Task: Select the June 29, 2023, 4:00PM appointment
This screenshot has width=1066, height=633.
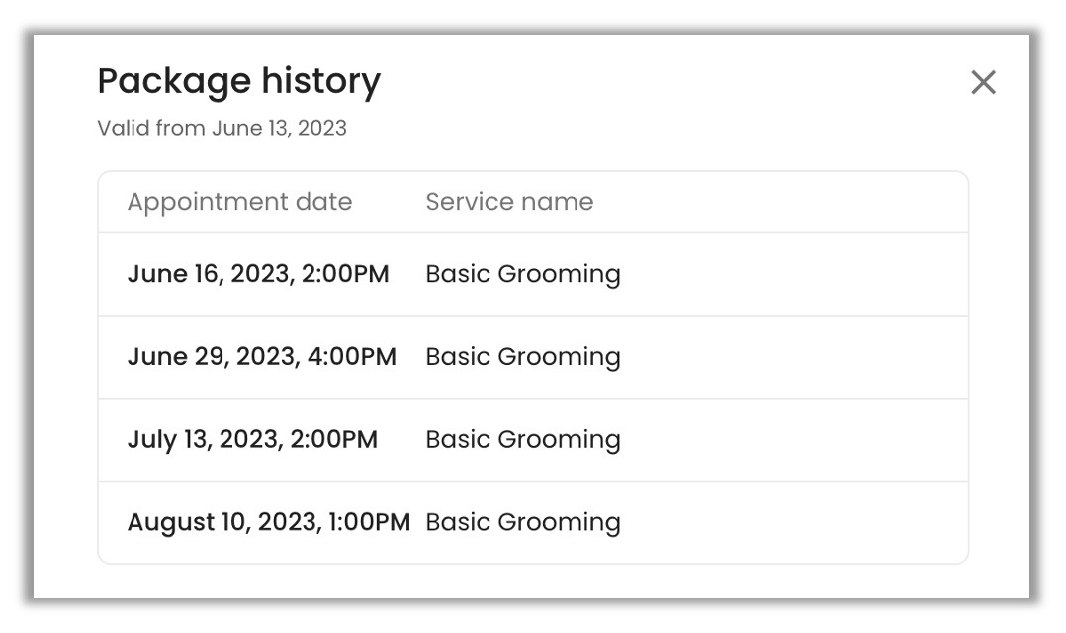Action: click(262, 357)
